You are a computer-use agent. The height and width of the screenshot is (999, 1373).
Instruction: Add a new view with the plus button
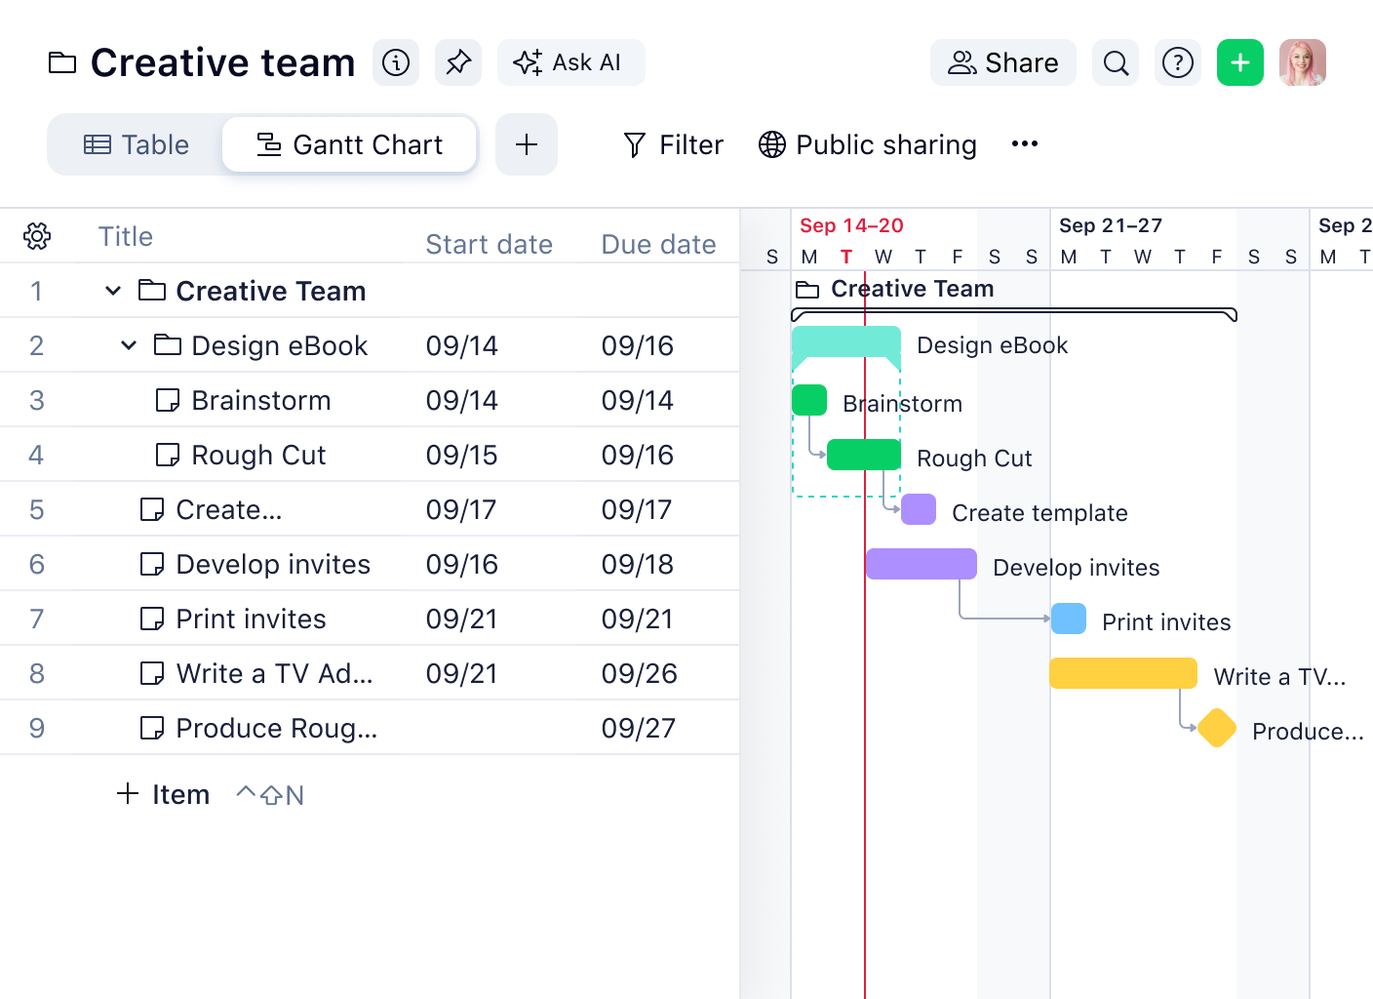pyautogui.click(x=526, y=144)
